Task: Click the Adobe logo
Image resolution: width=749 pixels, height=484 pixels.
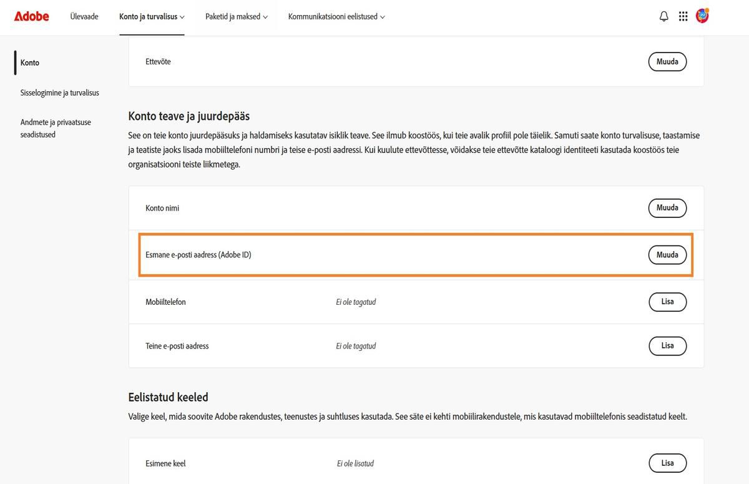Action: [31, 16]
